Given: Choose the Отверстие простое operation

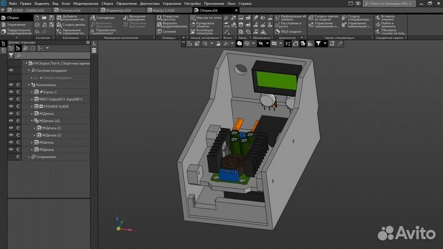Looking at the screenshot, I should coord(169,17).
